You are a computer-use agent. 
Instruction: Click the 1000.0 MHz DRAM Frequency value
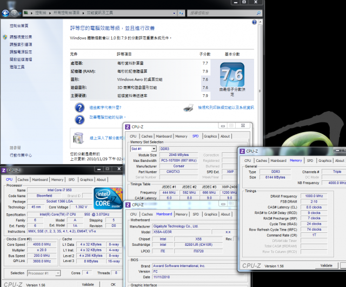314,196
